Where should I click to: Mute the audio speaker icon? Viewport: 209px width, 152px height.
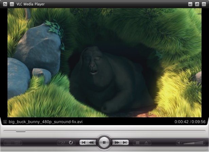click(x=179, y=143)
